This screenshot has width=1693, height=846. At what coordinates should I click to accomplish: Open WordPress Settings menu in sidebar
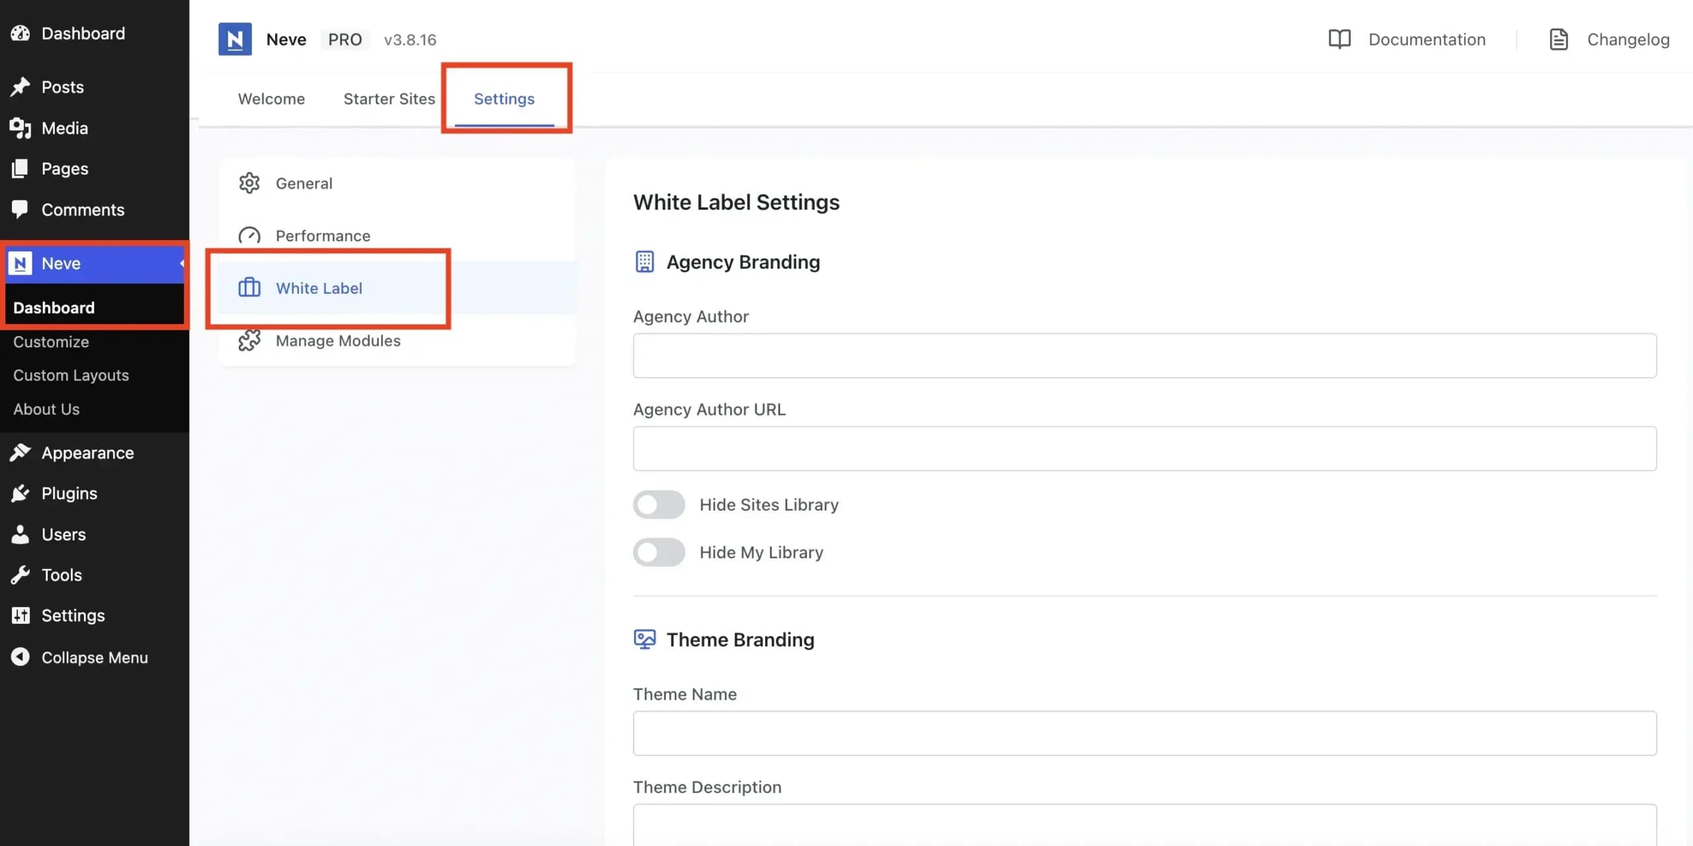(x=95, y=616)
